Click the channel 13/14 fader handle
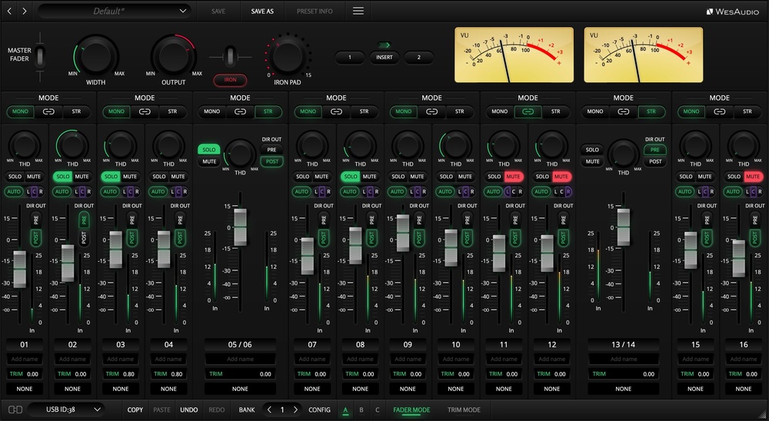The height and width of the screenshot is (421, 769). (624, 227)
